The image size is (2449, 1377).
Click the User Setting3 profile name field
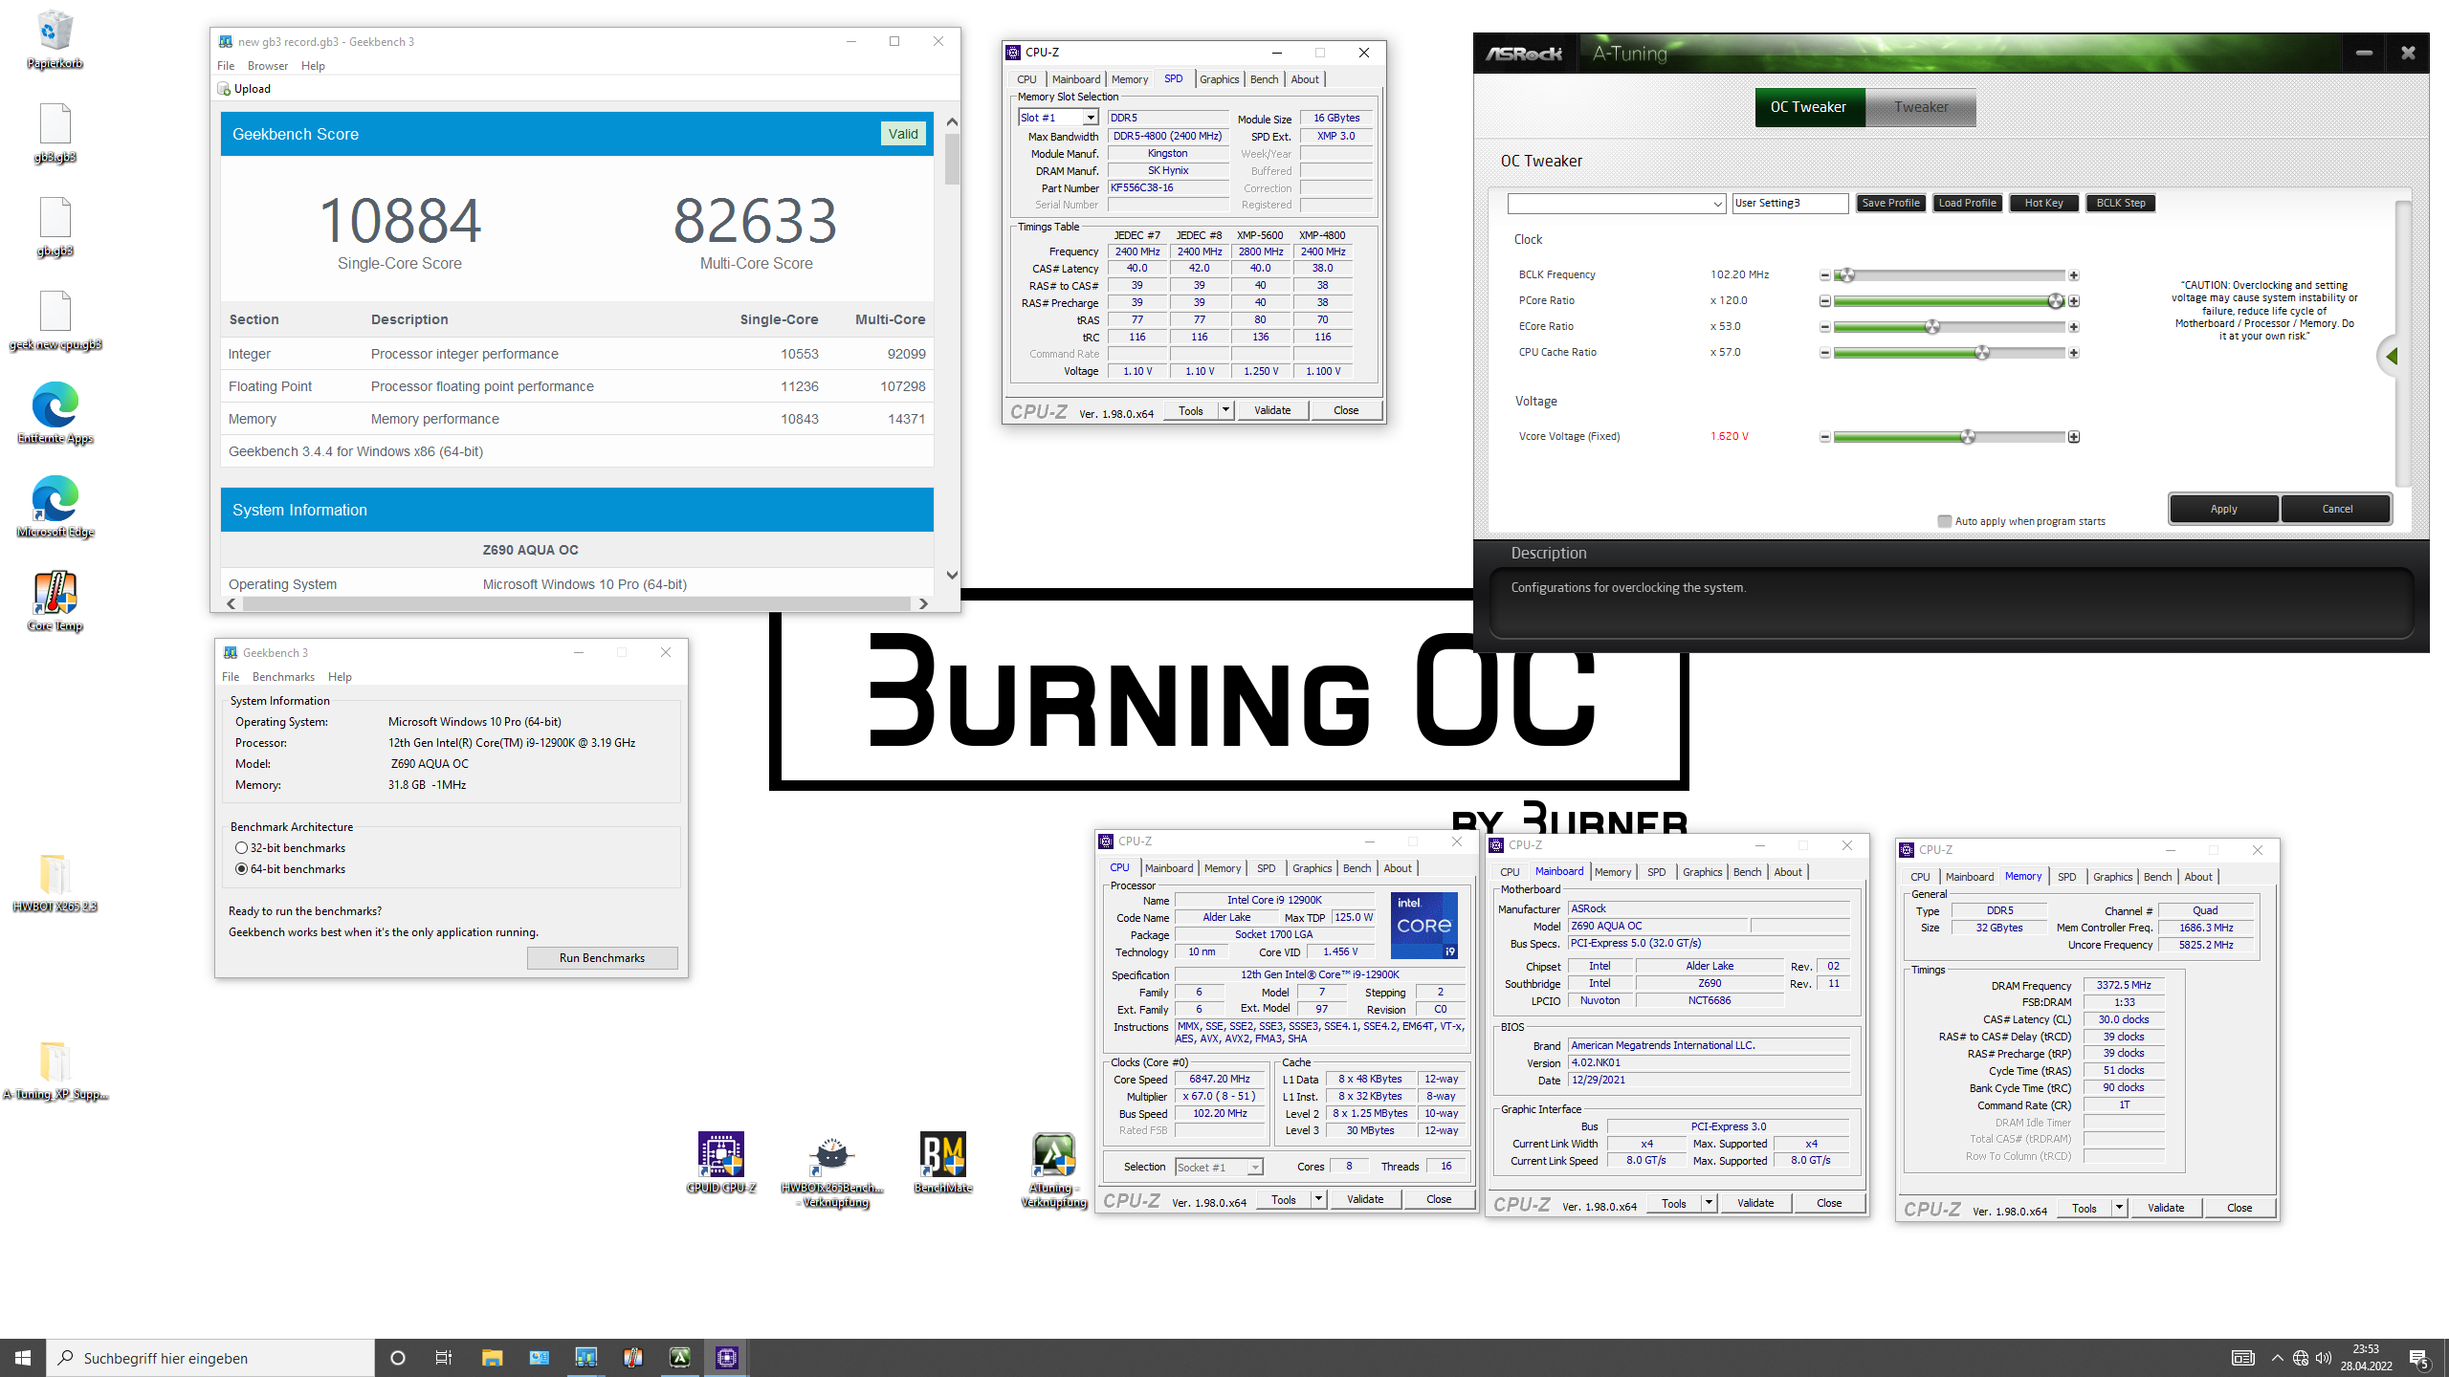(1790, 203)
